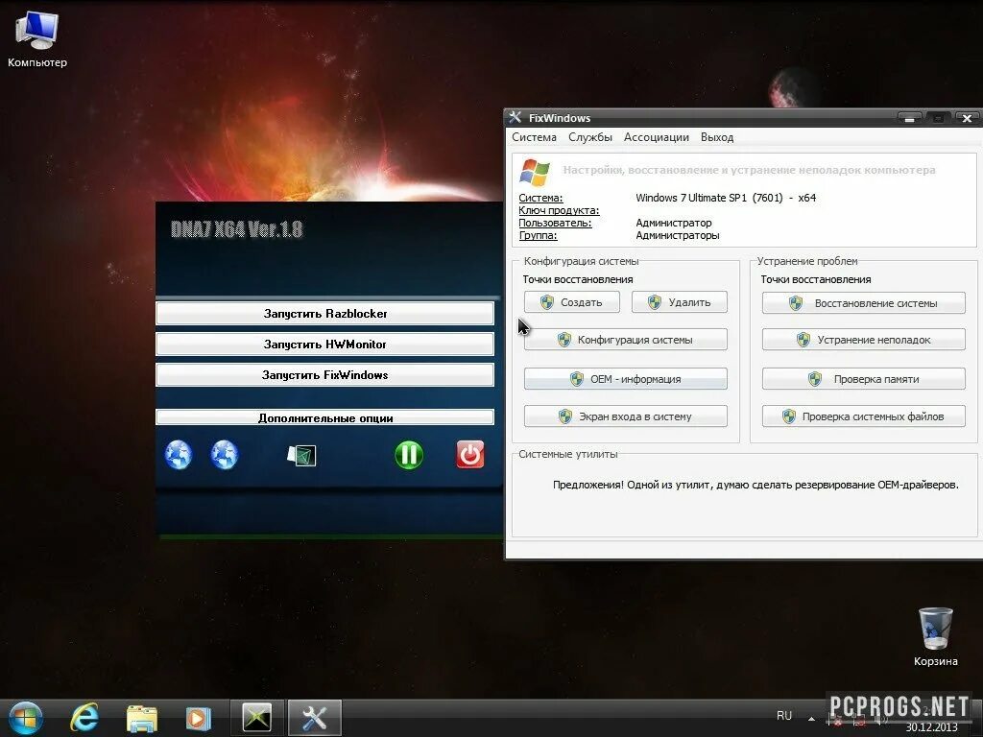Switch to the DNA7 launcher taskbar button
983x737 pixels.
[257, 718]
